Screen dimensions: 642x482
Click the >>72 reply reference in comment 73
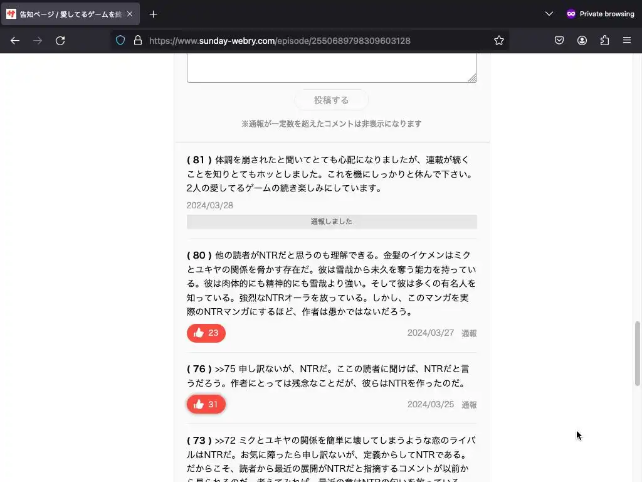(225, 441)
